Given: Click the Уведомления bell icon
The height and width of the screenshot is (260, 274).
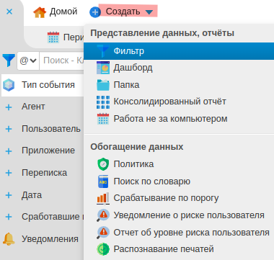Looking at the screenshot, I should tap(9, 239).
